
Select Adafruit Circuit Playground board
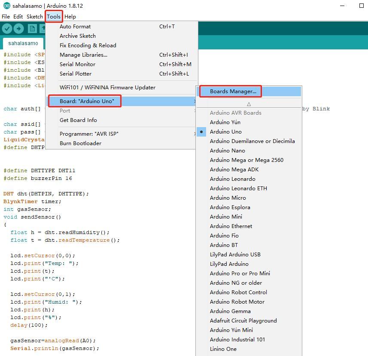(249, 320)
